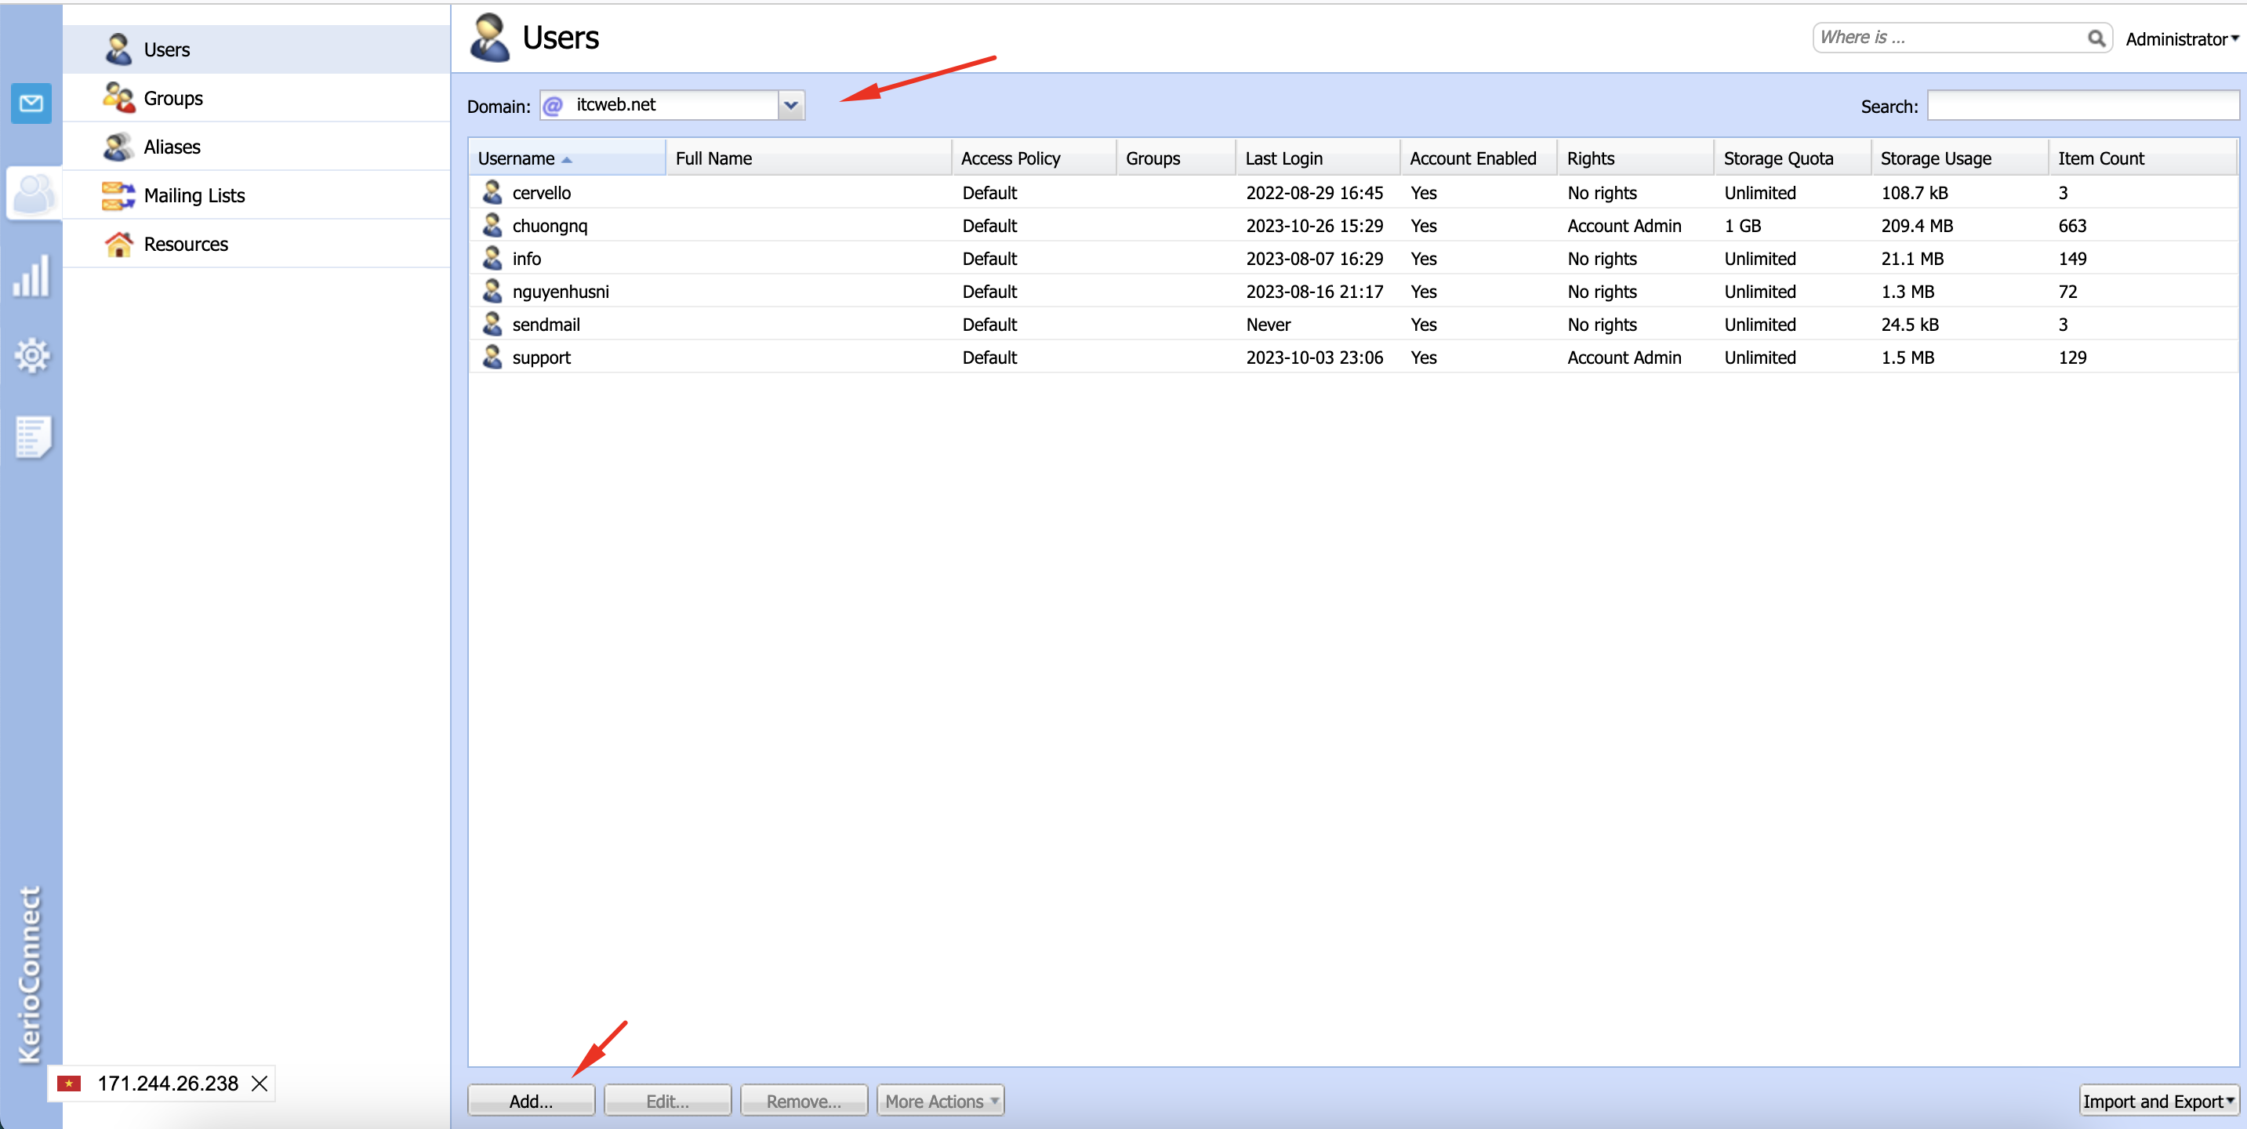Expand the Domain dropdown arrow

(790, 106)
